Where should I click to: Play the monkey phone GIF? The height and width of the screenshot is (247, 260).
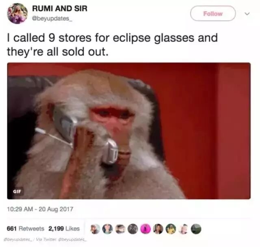coord(129,131)
